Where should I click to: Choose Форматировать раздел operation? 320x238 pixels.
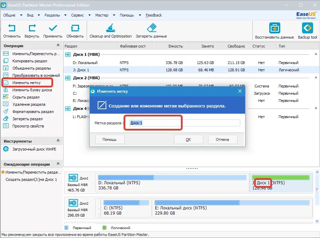point(29,112)
